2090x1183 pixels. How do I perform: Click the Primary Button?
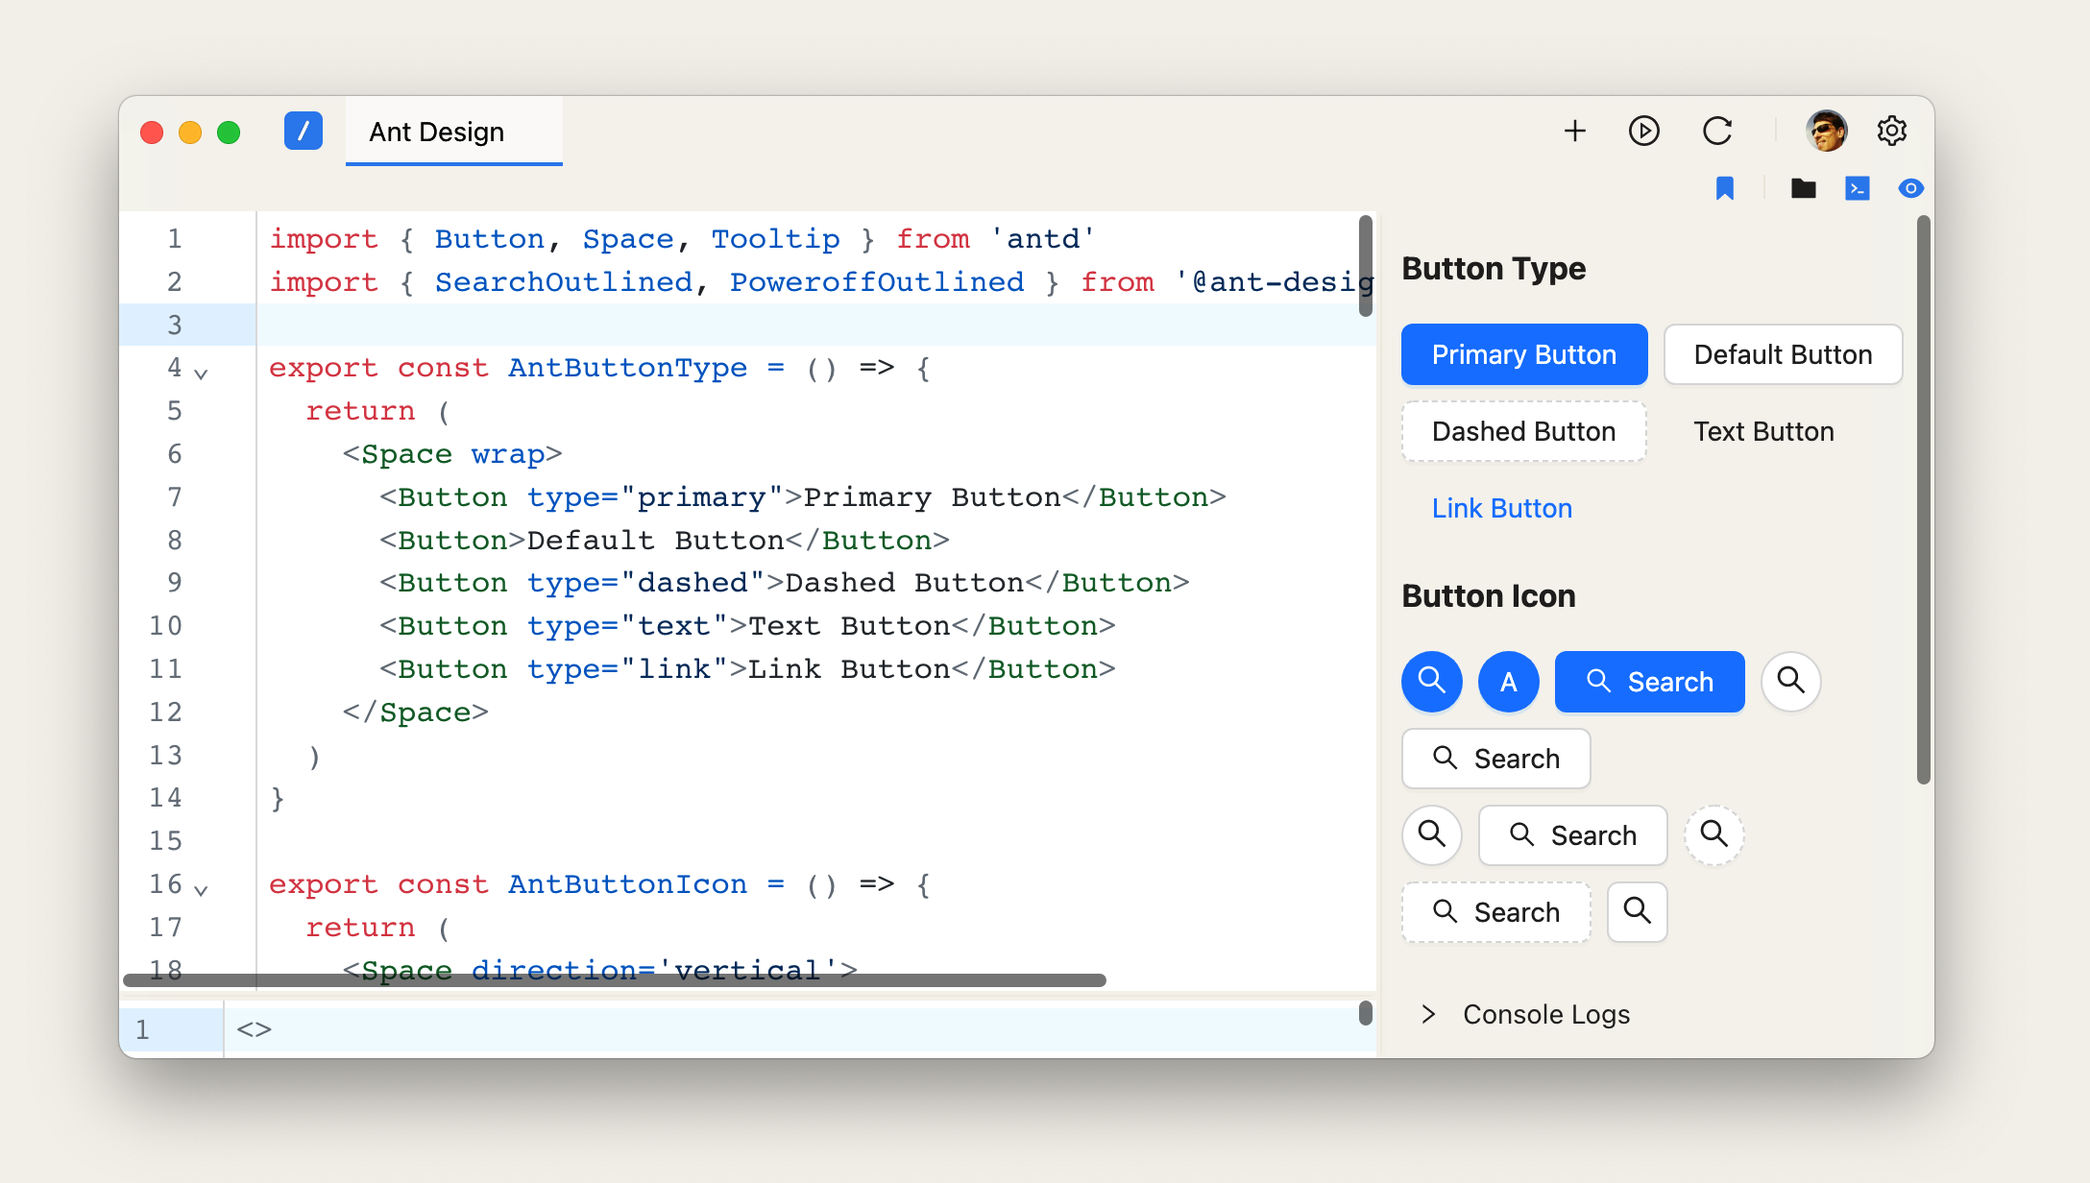tap(1523, 354)
